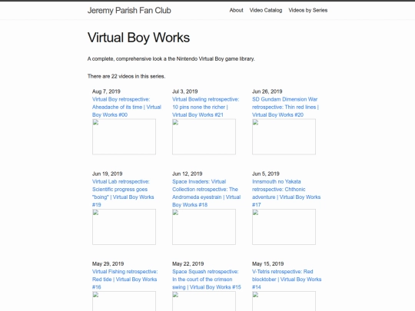Click the date 'Jul 3, 2019'

(184, 91)
